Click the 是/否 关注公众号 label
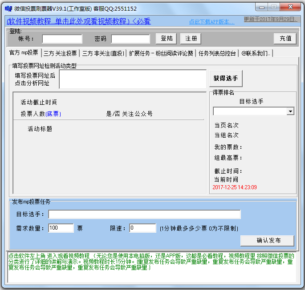 click(130, 114)
